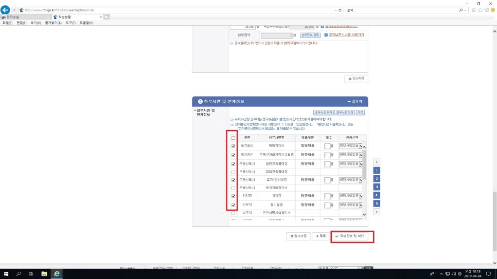The width and height of the screenshot is (497, 279).
Task: Open the browser tools gear icon
Action: [x=487, y=10]
